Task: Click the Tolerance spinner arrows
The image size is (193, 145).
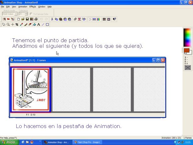Action: 25,14
